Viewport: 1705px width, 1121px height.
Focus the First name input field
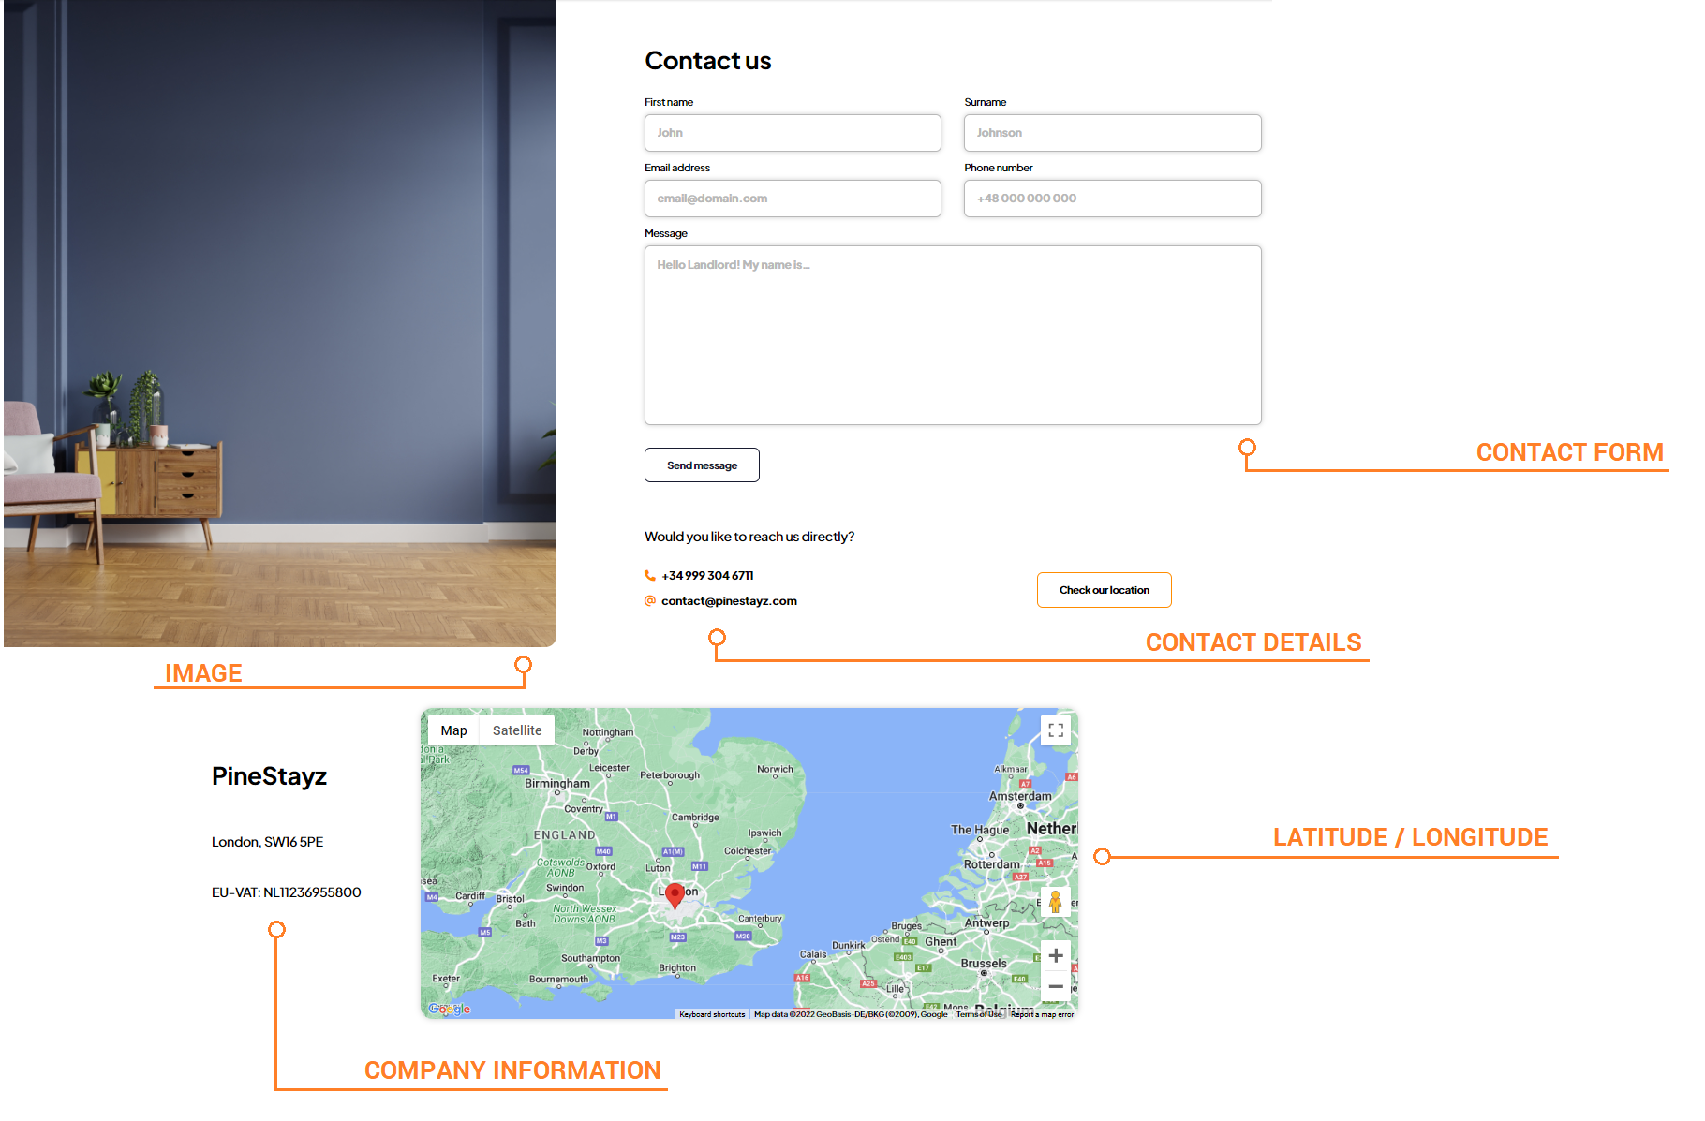click(x=793, y=133)
